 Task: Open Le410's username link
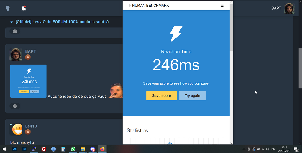(x=31, y=126)
